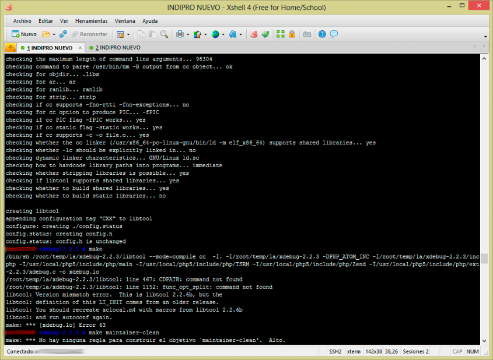Screen dimensions: 493x360
Task: Close the first INDIPRO NUEVO tab
Action: [x=79, y=47]
